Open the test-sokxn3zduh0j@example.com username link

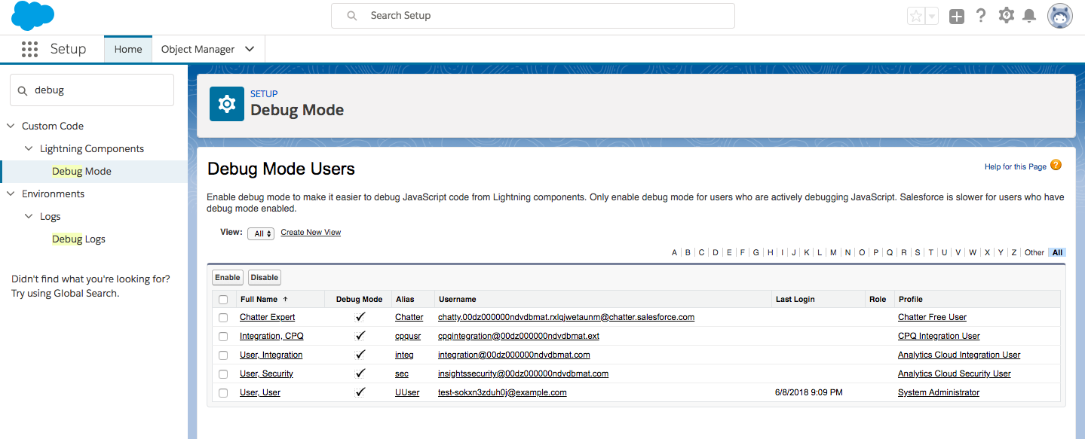[x=502, y=392]
